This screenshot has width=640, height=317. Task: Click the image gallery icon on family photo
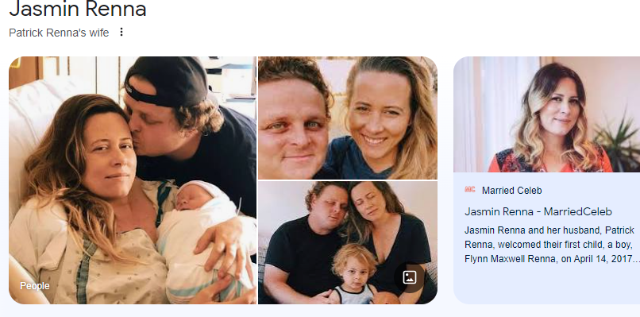(410, 277)
